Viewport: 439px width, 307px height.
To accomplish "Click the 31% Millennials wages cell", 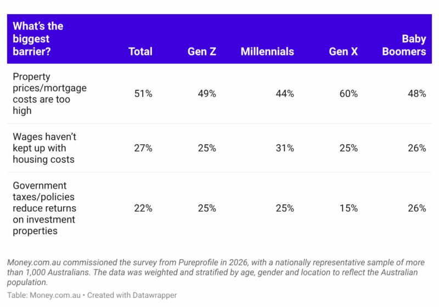I will tap(285, 148).
